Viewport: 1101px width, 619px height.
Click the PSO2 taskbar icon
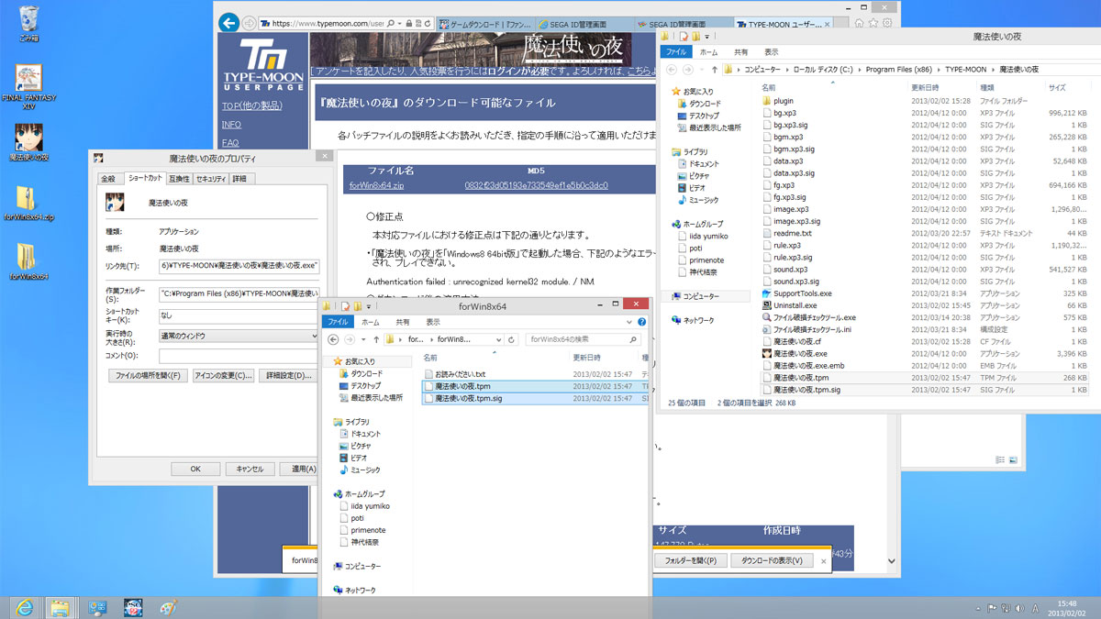pos(132,607)
